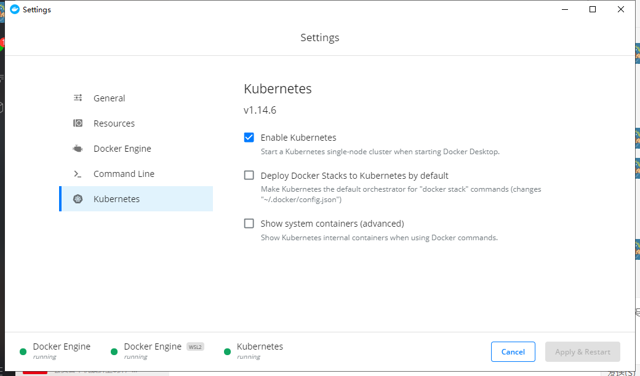Maximize the Settings window
640x376 pixels.
pyautogui.click(x=593, y=9)
